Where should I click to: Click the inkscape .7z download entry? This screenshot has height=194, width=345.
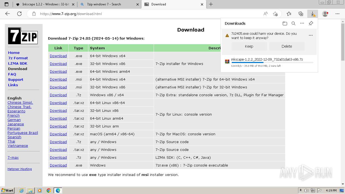click(269, 62)
